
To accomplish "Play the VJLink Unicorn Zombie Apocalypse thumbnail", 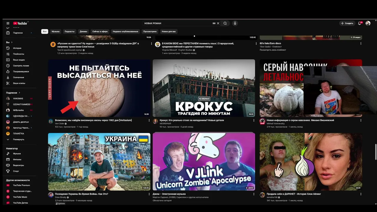I will pos(204,162).
